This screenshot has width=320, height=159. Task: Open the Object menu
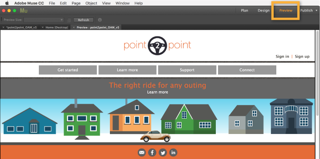tap(91, 3)
